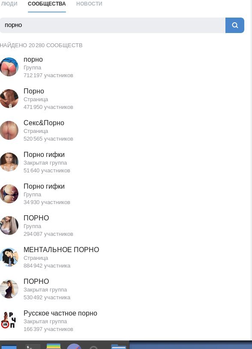This screenshot has height=349, width=252.
Task: Open the group with 712 197 участников
Action: click(x=33, y=60)
